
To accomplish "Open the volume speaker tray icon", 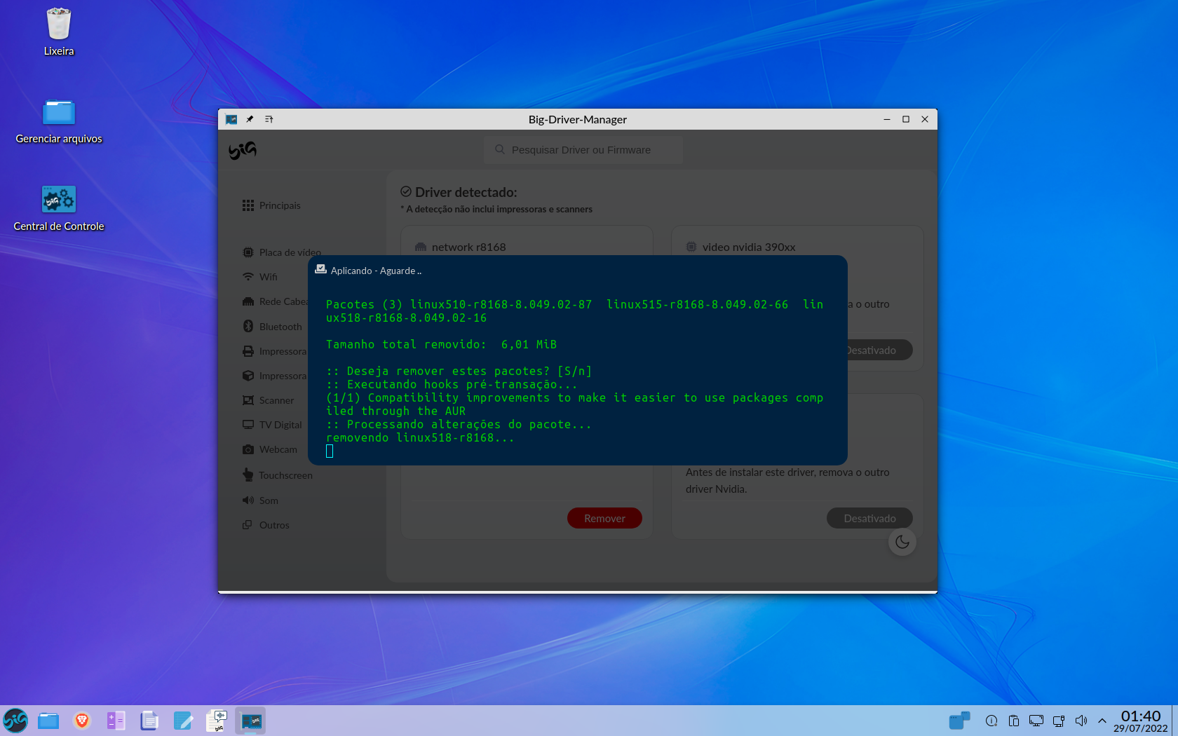I will tap(1081, 721).
